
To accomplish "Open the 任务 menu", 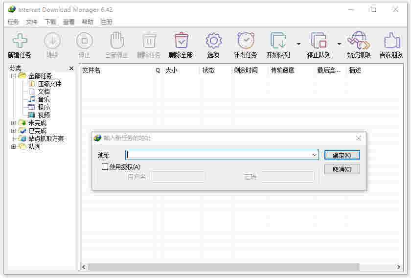I will click(13, 22).
